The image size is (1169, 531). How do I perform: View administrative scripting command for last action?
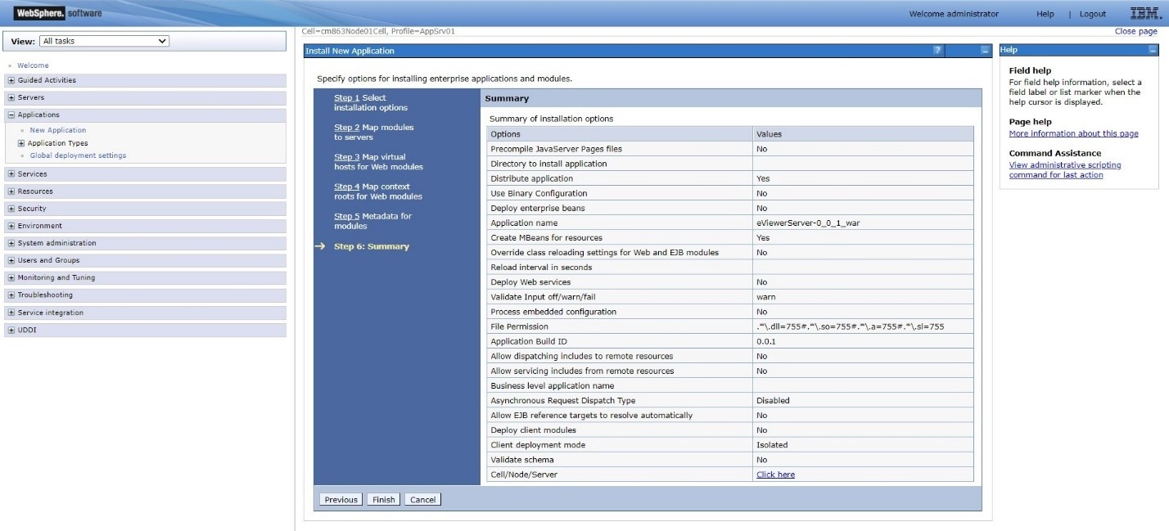coord(1065,170)
